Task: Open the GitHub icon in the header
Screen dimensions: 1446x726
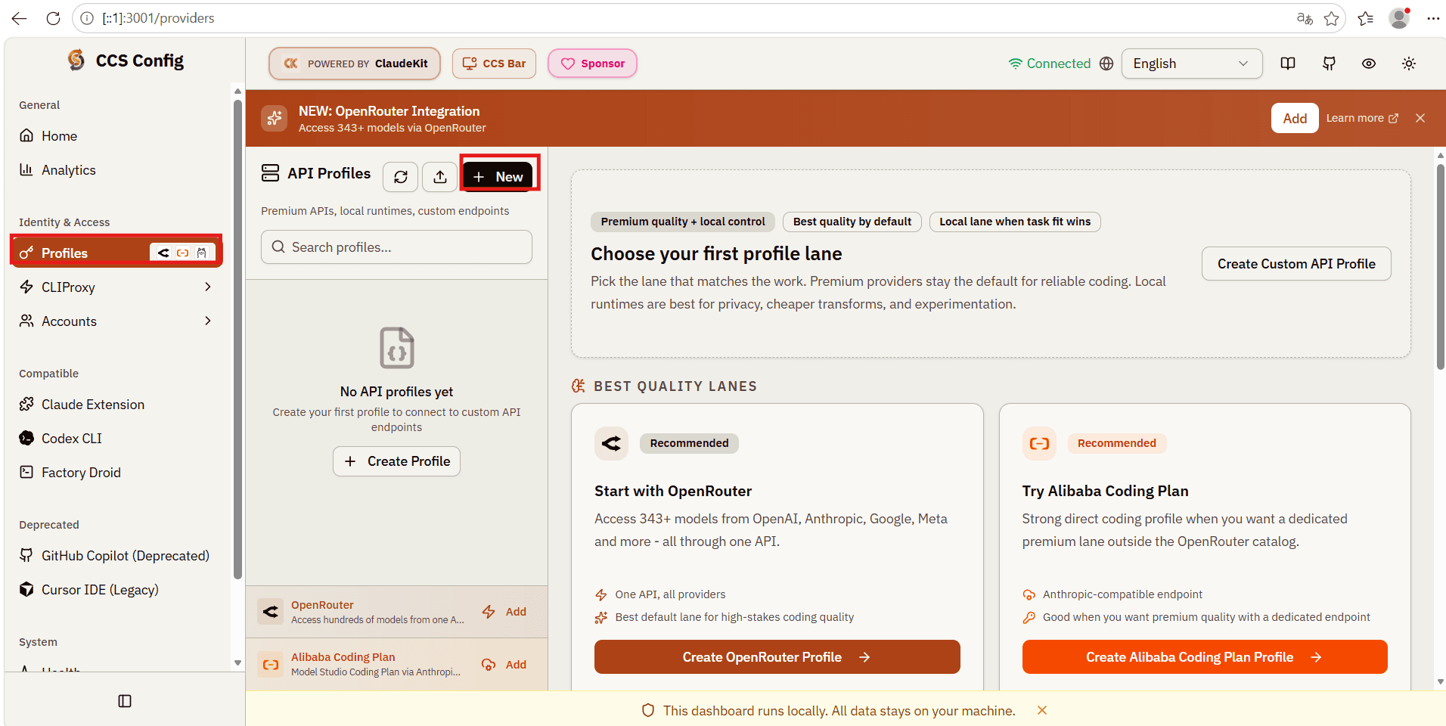Action: (x=1329, y=64)
